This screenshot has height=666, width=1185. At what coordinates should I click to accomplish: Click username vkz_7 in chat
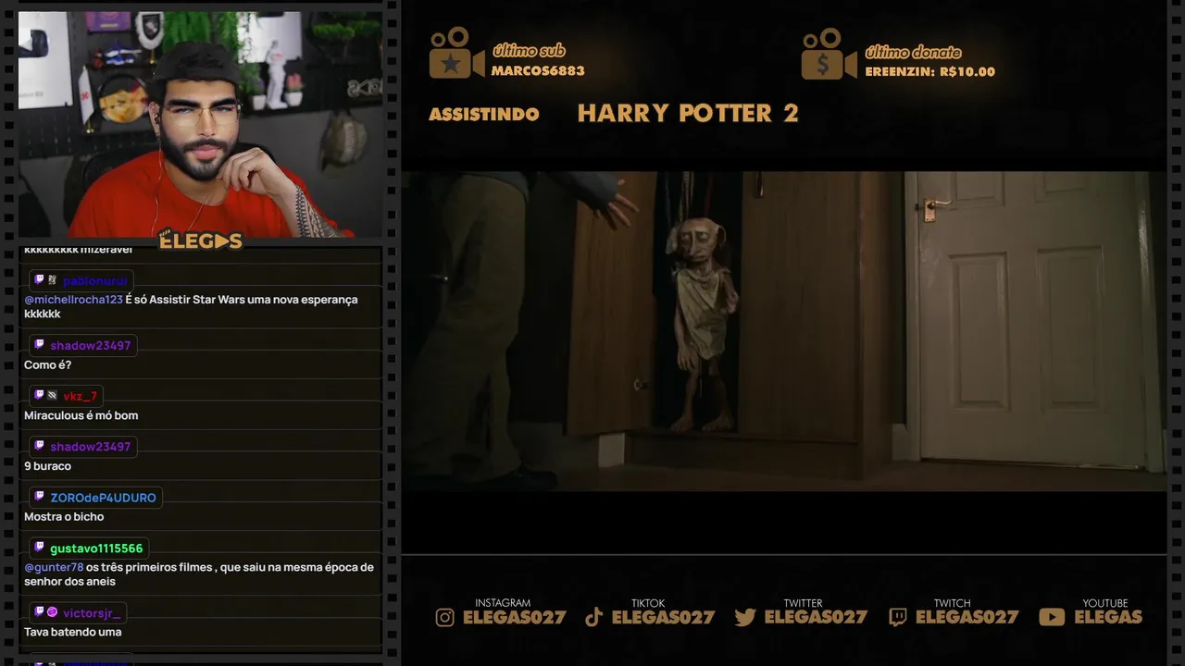80,396
